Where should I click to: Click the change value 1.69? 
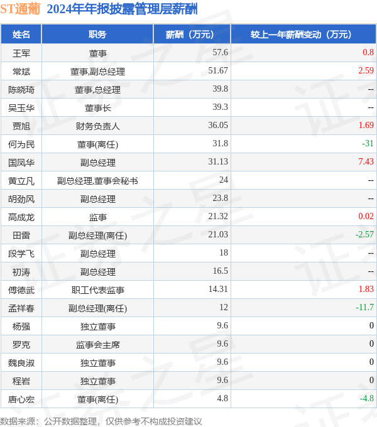point(366,125)
